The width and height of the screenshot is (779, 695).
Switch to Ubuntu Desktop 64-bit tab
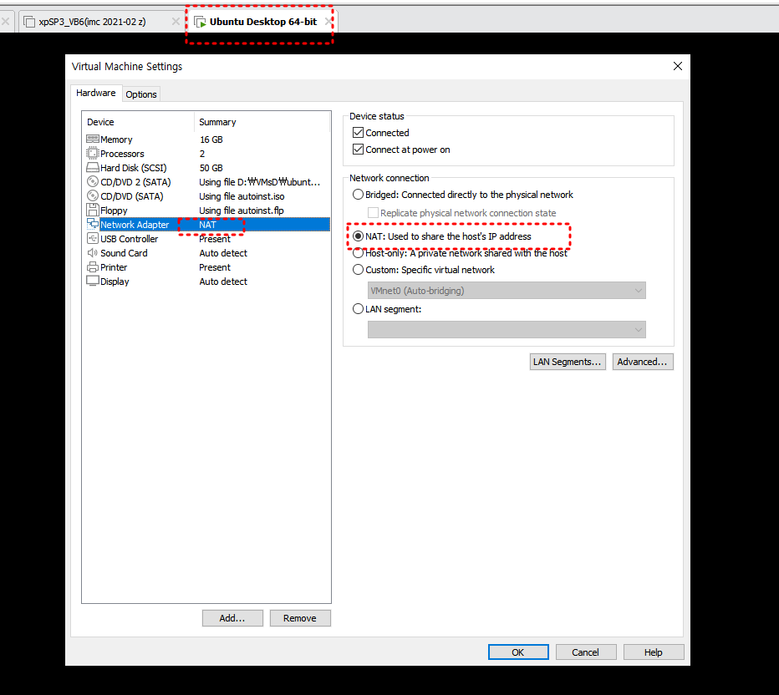click(262, 22)
